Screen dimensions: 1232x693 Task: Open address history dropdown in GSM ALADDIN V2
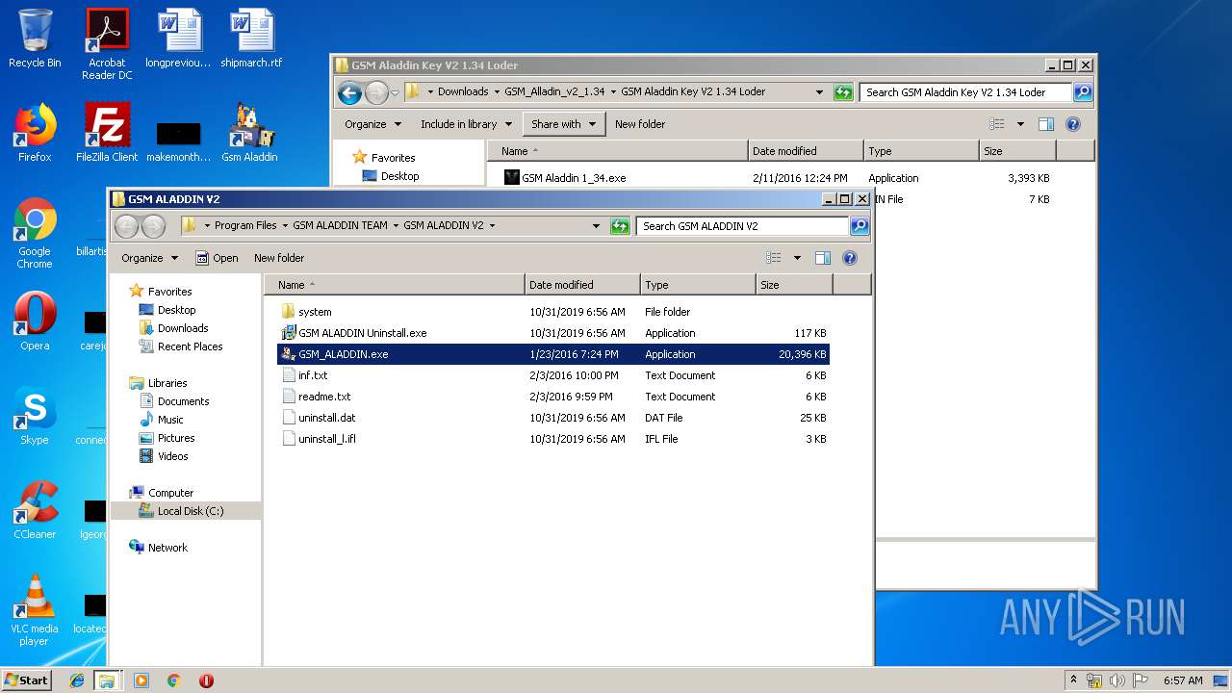click(596, 226)
